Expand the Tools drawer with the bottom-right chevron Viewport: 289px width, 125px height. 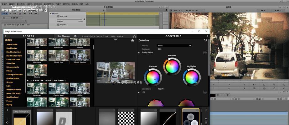tap(206, 110)
